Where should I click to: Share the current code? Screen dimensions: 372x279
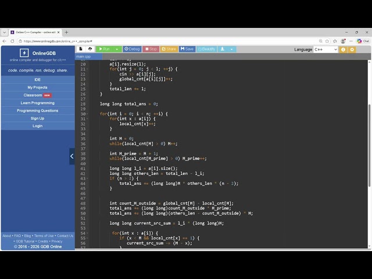pyautogui.click(x=169, y=49)
